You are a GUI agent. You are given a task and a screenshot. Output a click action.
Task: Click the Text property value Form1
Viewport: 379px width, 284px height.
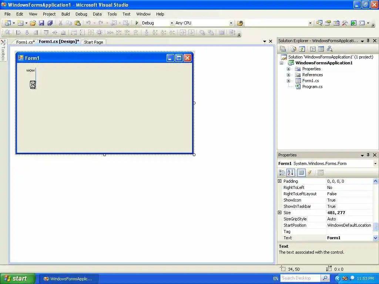tap(333, 238)
